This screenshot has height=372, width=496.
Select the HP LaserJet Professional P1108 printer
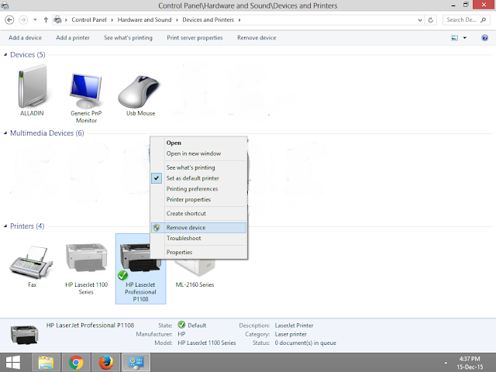[140, 269]
